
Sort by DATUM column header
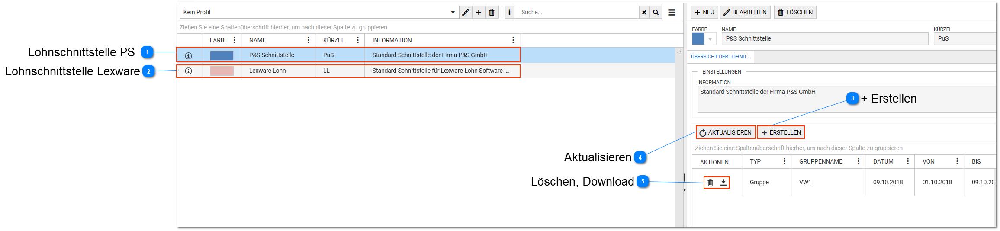point(883,161)
